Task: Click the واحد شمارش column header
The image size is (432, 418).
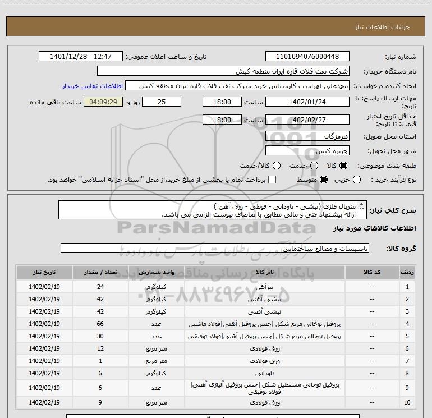Action: pos(156,273)
